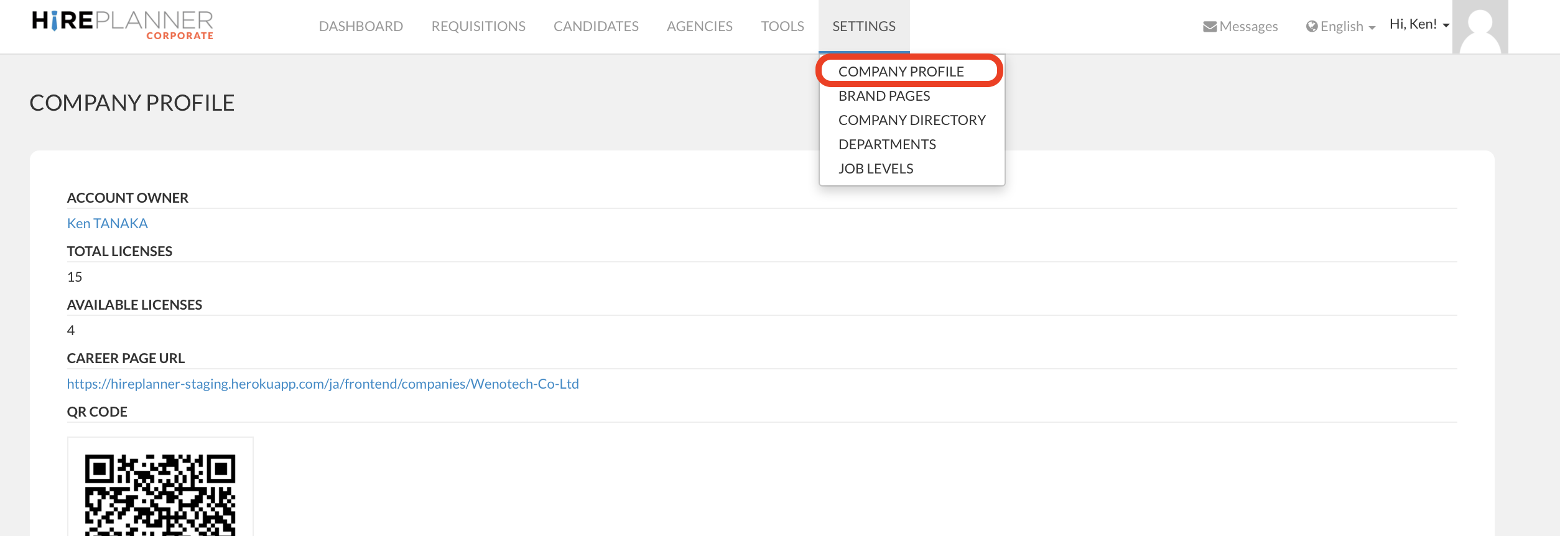Click the globe language icon
This screenshot has width=1560, height=536.
coord(1312,26)
